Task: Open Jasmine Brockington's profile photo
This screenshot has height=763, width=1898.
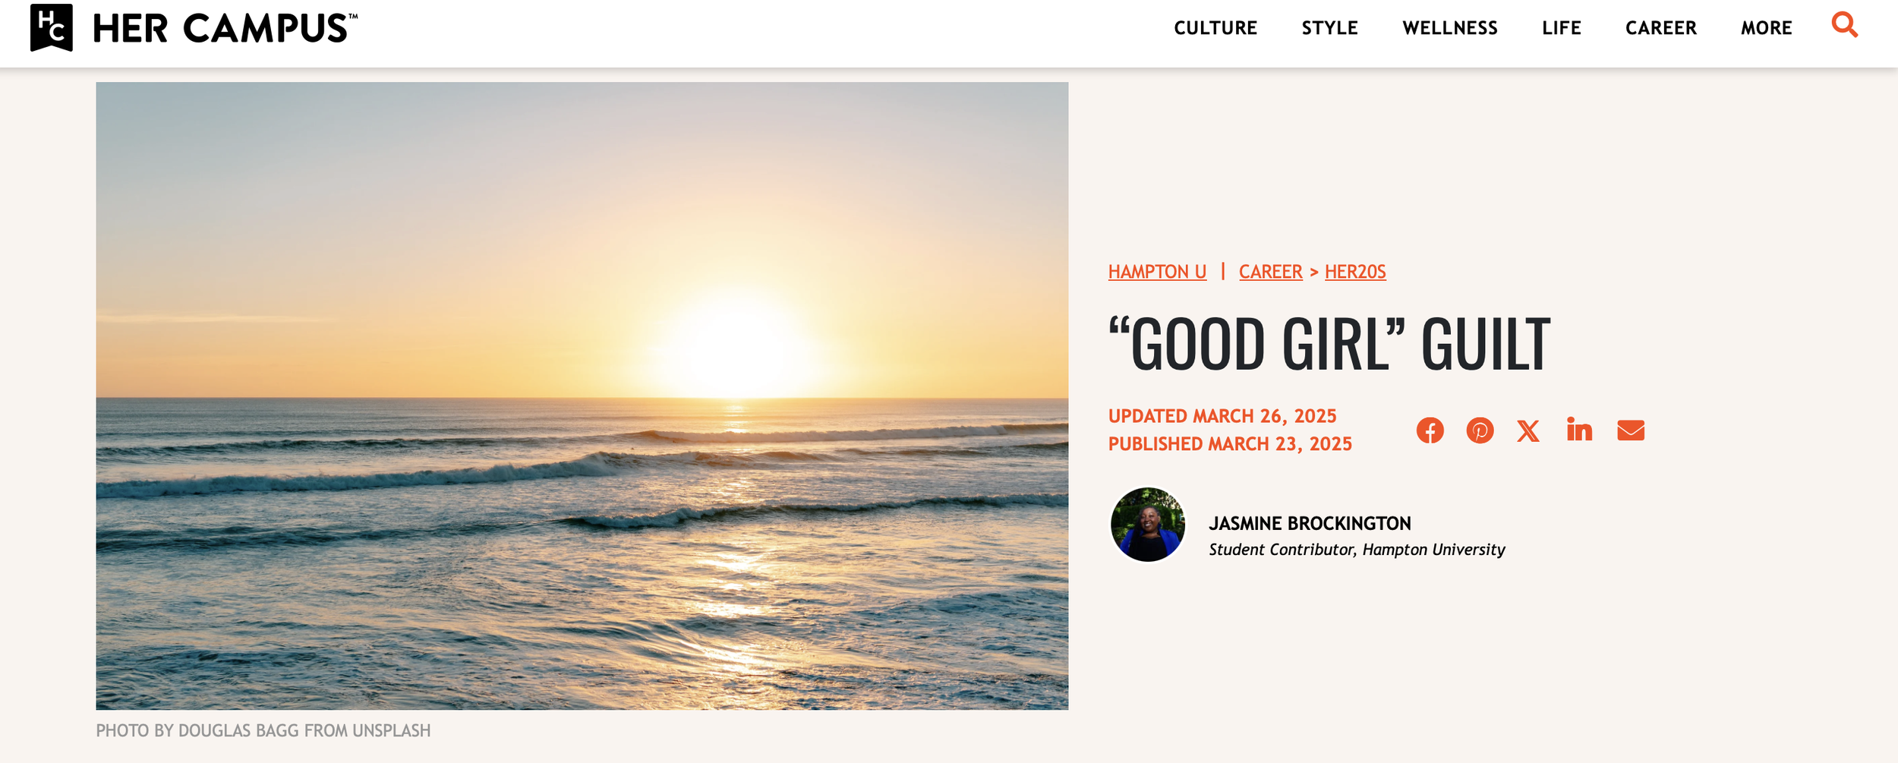Action: (x=1147, y=525)
